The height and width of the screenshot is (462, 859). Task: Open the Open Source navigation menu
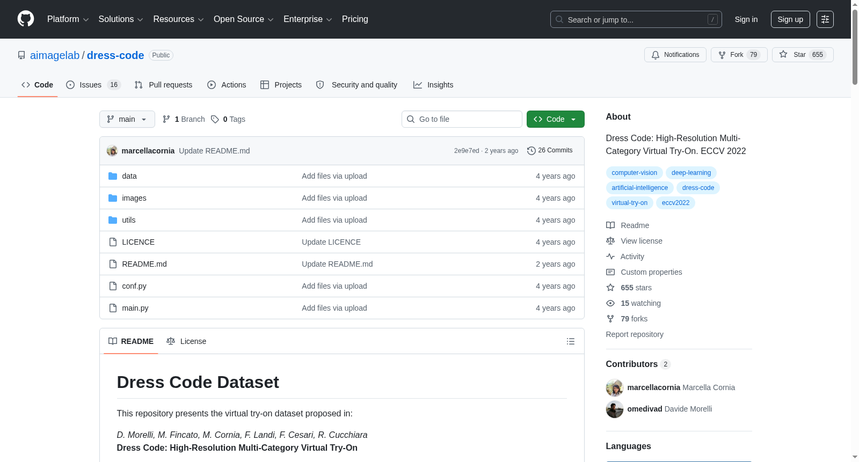tap(243, 19)
